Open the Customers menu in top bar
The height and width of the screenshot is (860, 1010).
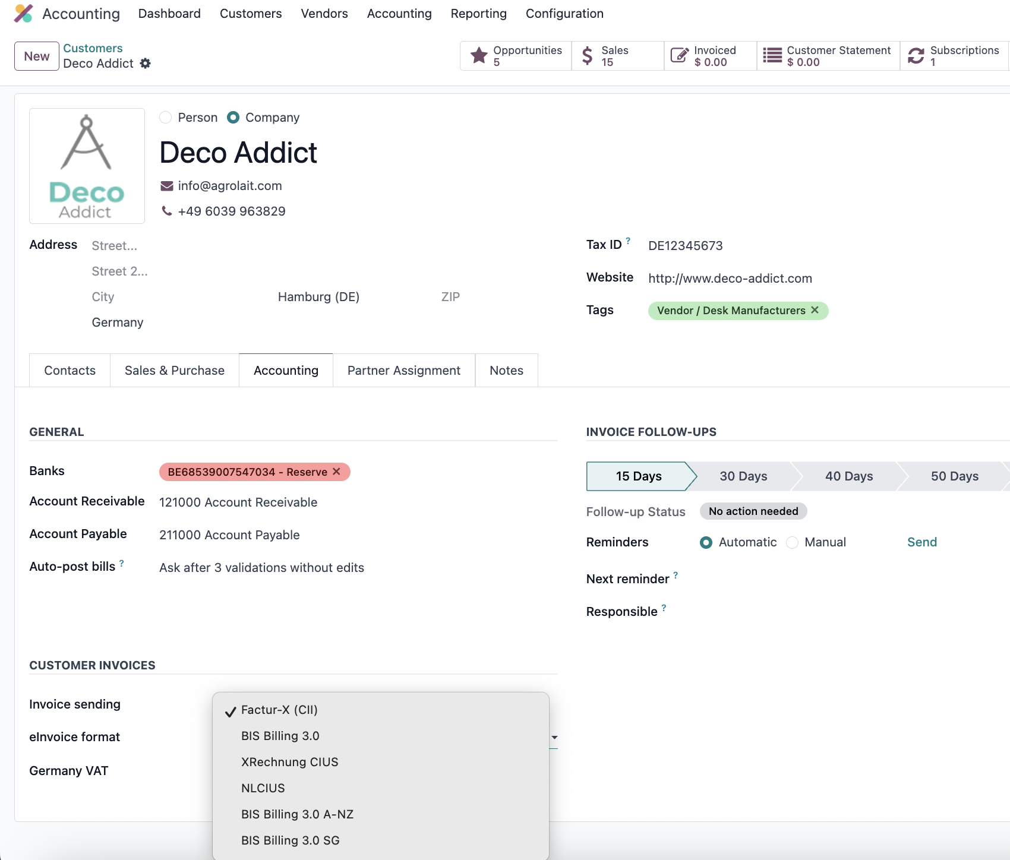251,13
